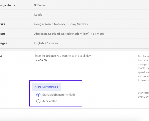Click the Standard (Recommended) label text
This screenshot has height=121, width=149.
(59, 95)
